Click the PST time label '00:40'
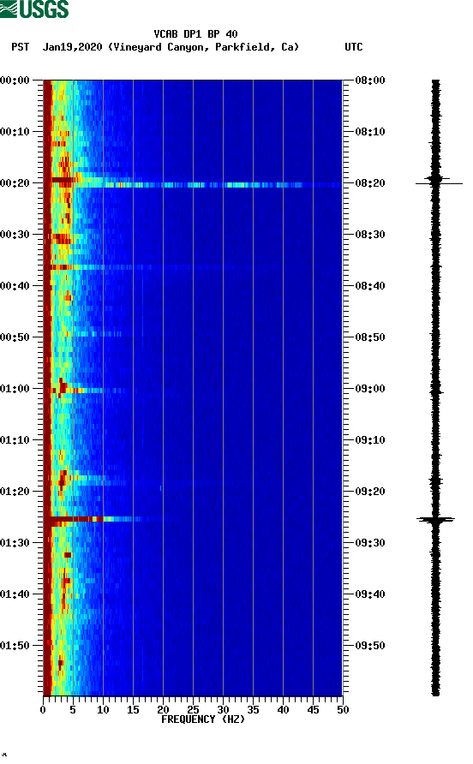 (x=15, y=286)
